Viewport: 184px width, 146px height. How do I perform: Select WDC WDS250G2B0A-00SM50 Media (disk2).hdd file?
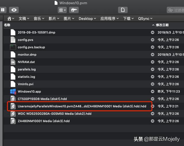(x=55, y=114)
